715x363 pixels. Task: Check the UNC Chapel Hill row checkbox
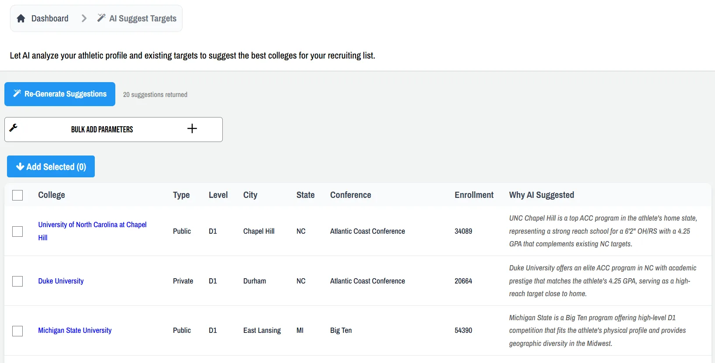coord(17,231)
